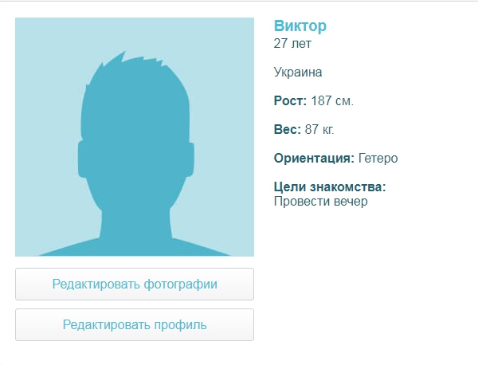The image size is (478, 365).
Task: Click the Украина country text
Action: pos(298,73)
